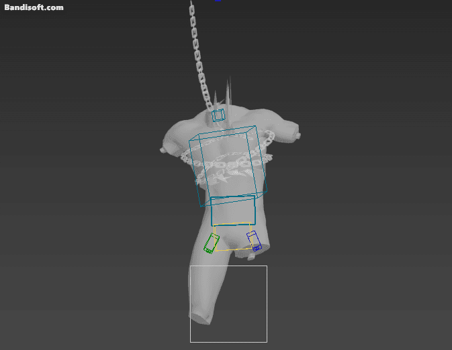Click the chain links wrapping torso's right side
The width and height of the screenshot is (452, 350).
click(x=265, y=144)
